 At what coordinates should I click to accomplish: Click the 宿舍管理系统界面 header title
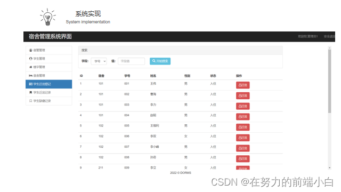50,37
